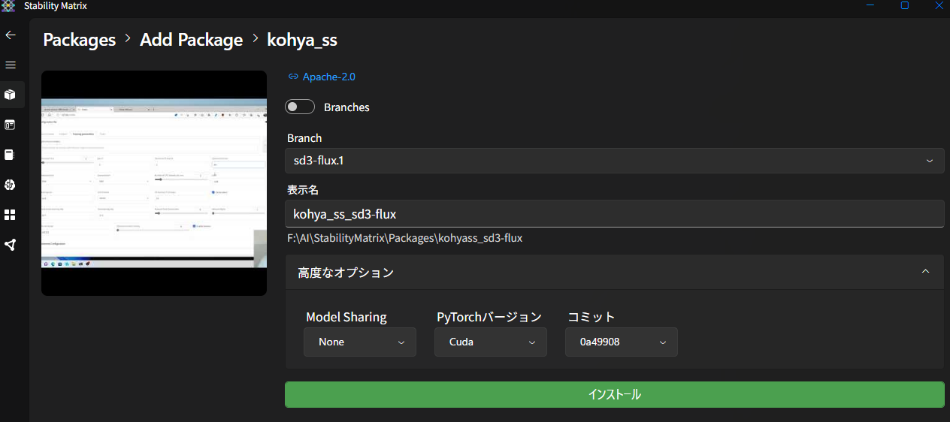Open the Model Sharing dropdown set to None

point(360,342)
